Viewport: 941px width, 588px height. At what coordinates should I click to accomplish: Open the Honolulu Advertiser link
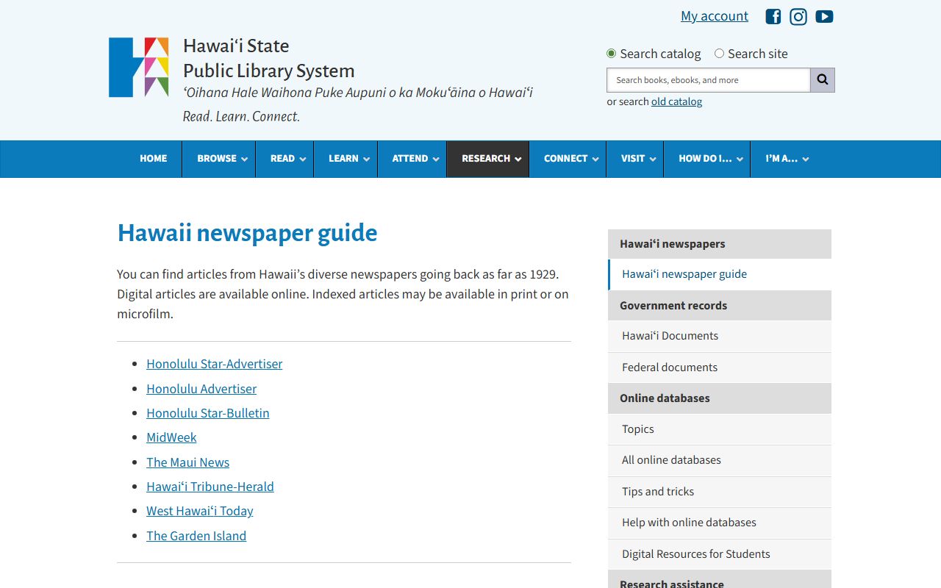(x=201, y=389)
